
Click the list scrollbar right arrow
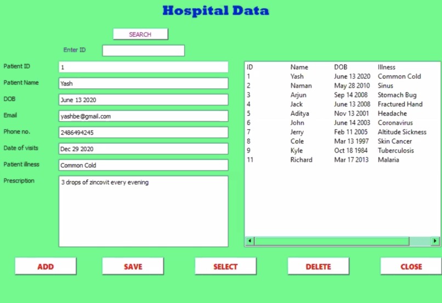pos(435,241)
